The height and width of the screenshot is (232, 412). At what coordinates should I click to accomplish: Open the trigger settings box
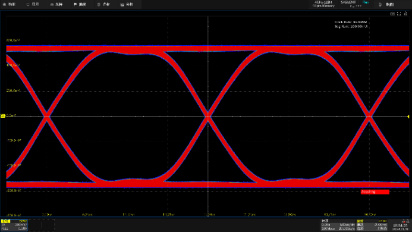coord(372,225)
